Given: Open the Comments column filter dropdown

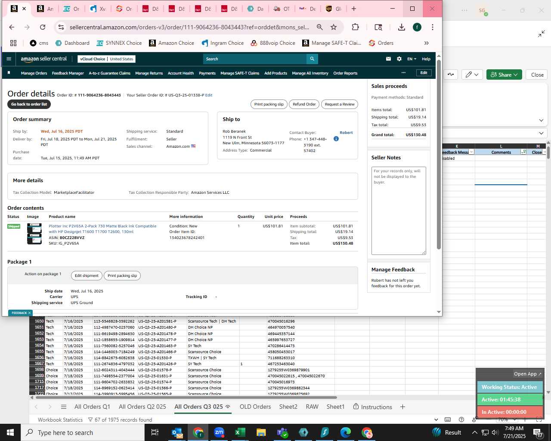Looking at the screenshot, I should point(523,152).
